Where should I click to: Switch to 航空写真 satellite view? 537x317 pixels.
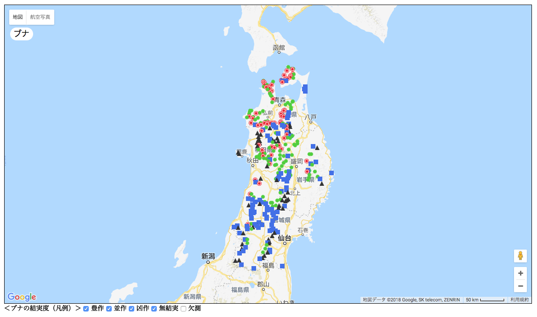click(40, 17)
